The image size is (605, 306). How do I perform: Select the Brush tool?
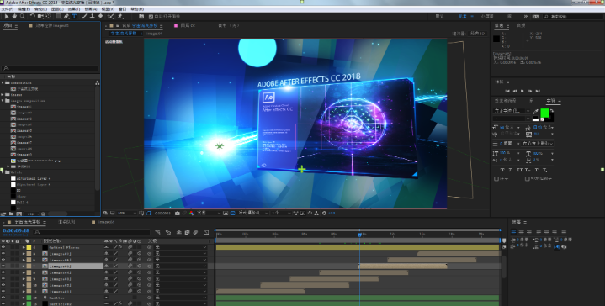point(84,16)
